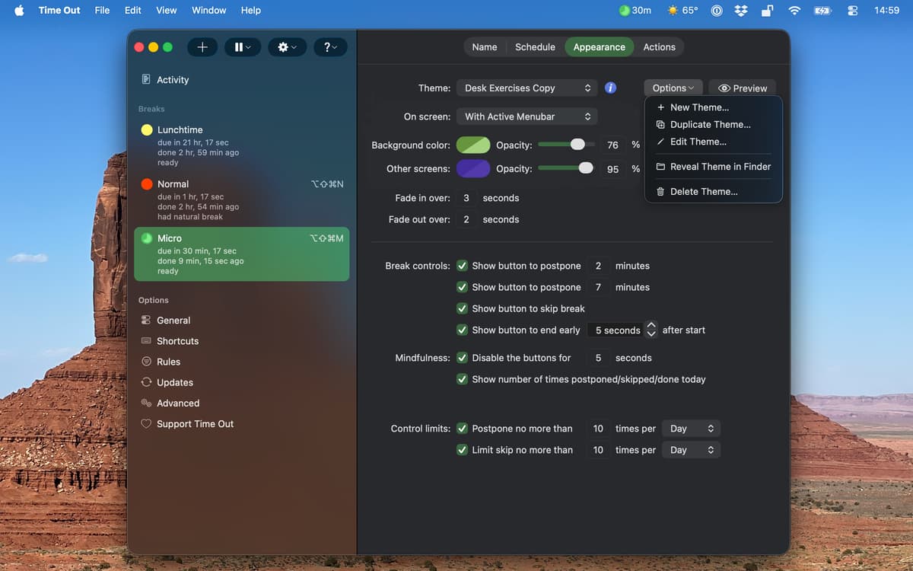Image resolution: width=913 pixels, height=571 pixels.
Task: Open Rules in the sidebar options
Action: (x=168, y=362)
